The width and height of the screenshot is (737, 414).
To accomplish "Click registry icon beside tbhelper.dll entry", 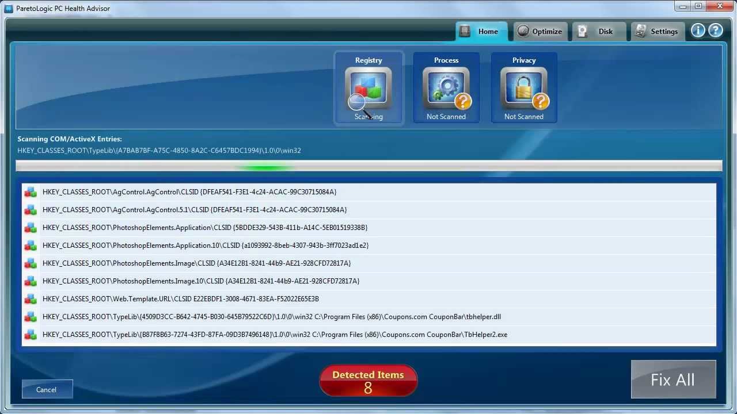I will pyautogui.click(x=31, y=317).
